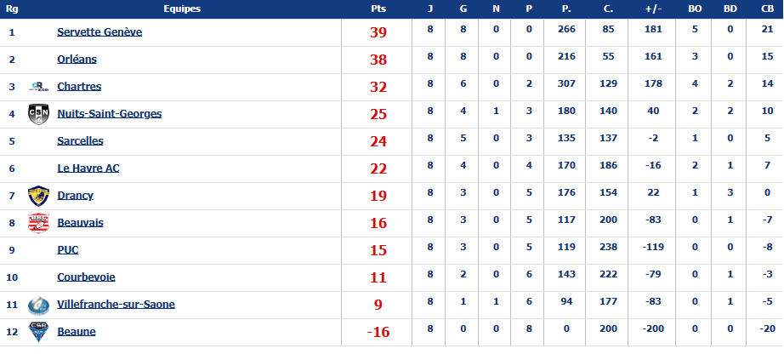
Task: Go to the Chartres team link
Action: click(x=79, y=87)
